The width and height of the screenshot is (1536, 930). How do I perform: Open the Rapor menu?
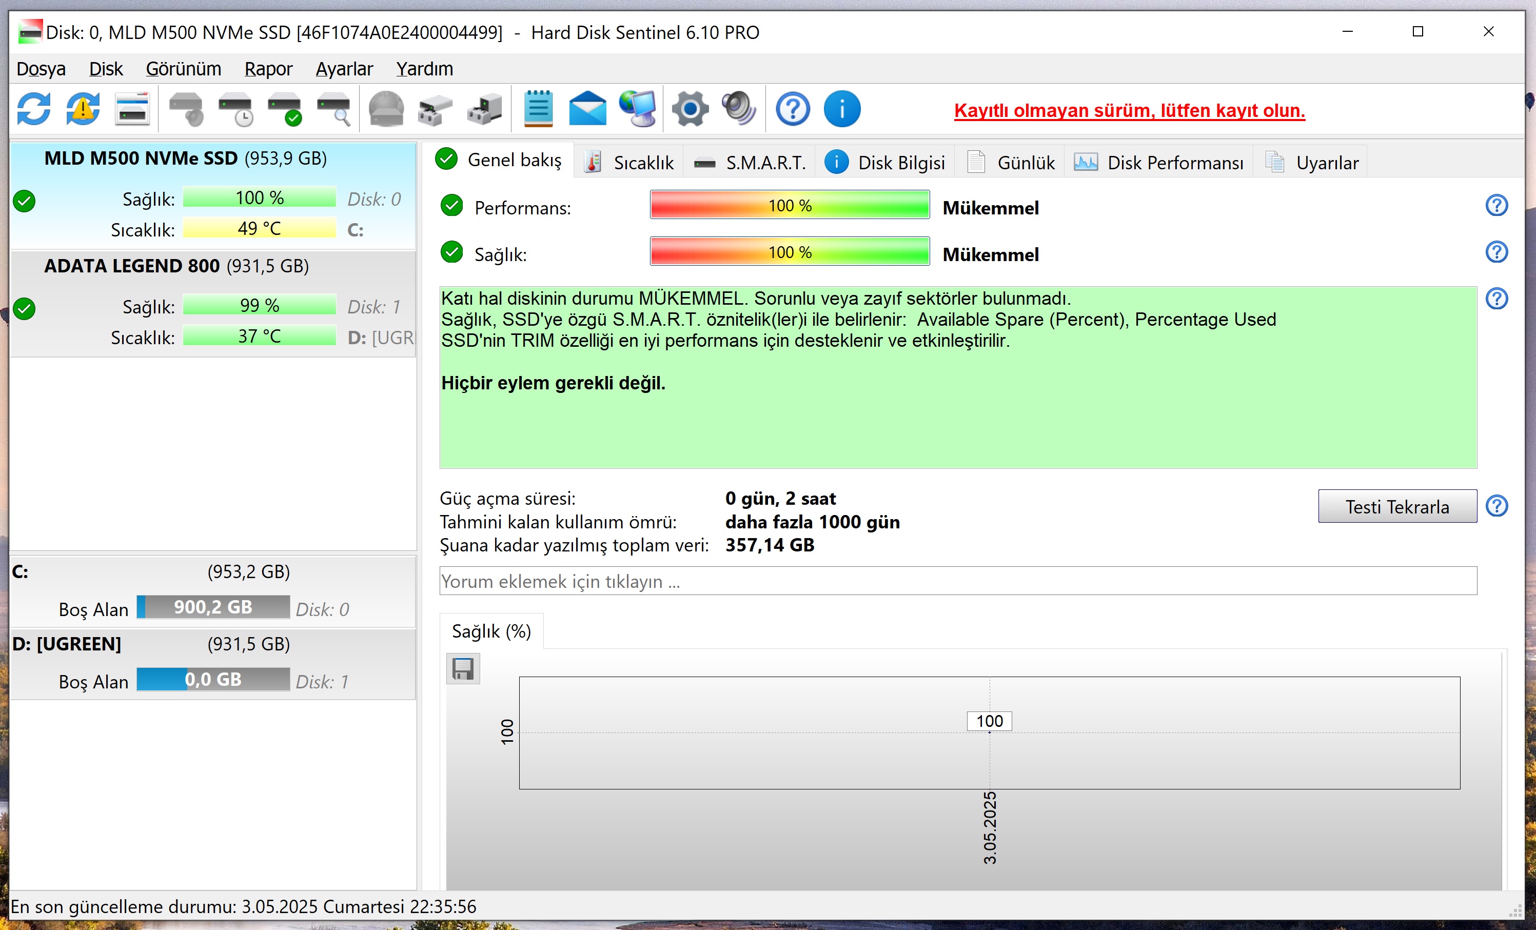268,69
